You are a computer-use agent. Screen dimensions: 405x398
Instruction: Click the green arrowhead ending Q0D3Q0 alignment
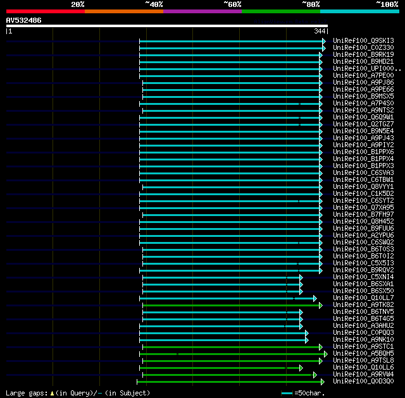point(323,382)
